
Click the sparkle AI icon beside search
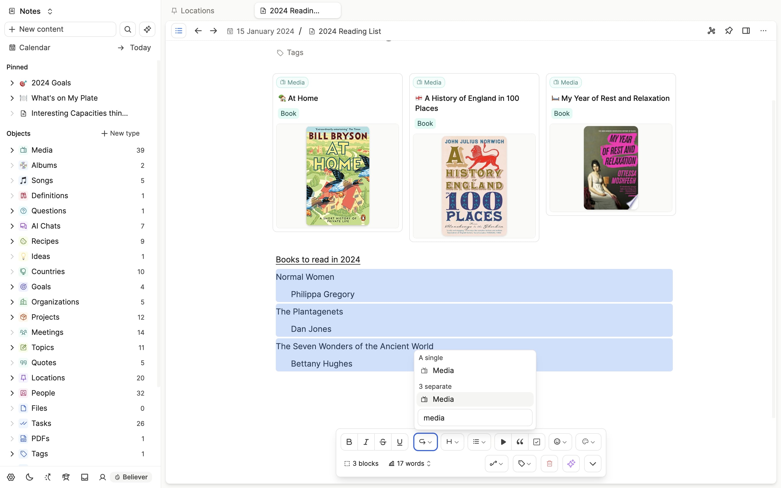(147, 29)
